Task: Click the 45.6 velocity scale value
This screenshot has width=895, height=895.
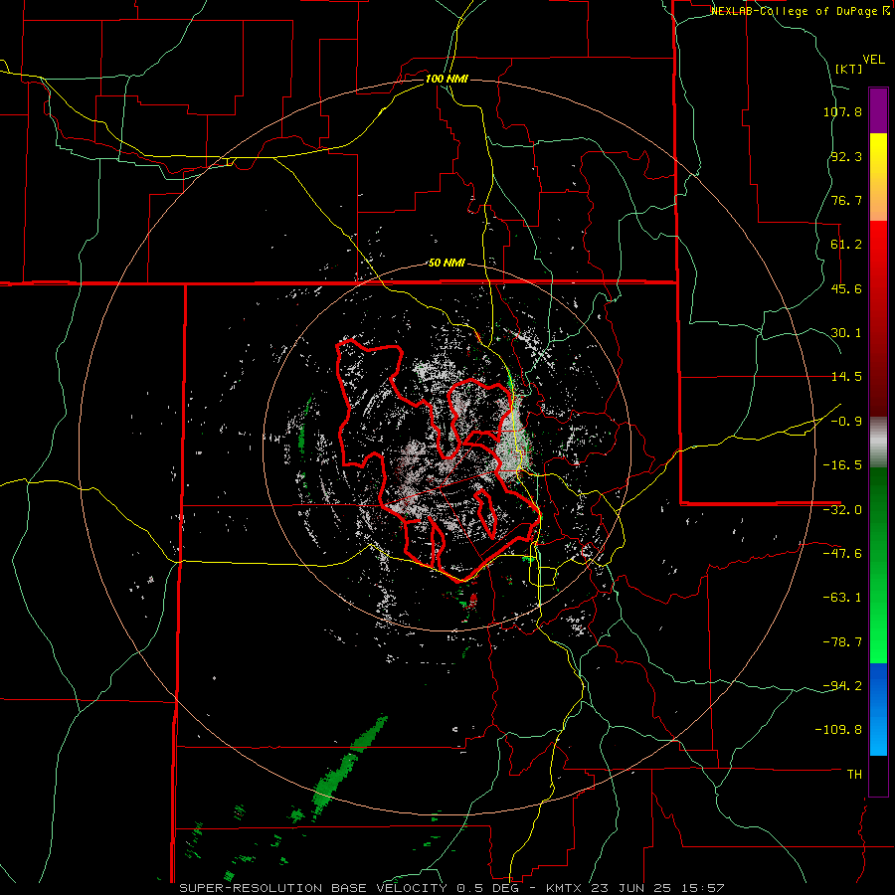Action: pos(846,288)
